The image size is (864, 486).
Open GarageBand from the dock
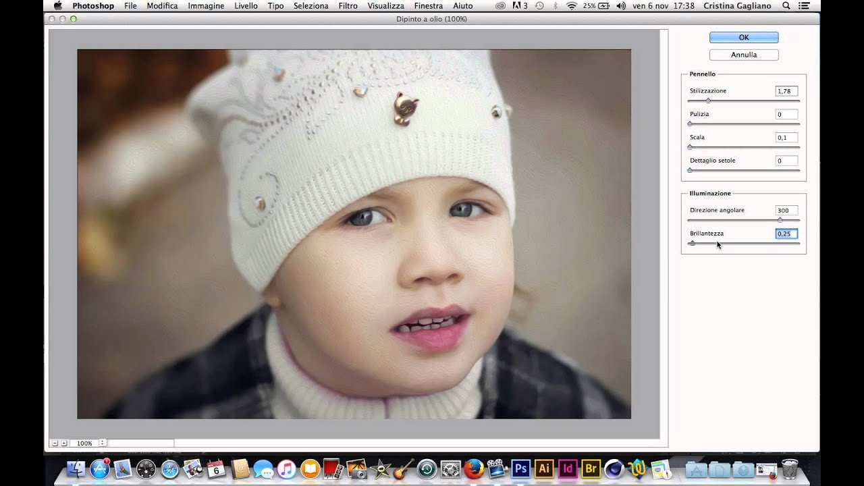[403, 468]
